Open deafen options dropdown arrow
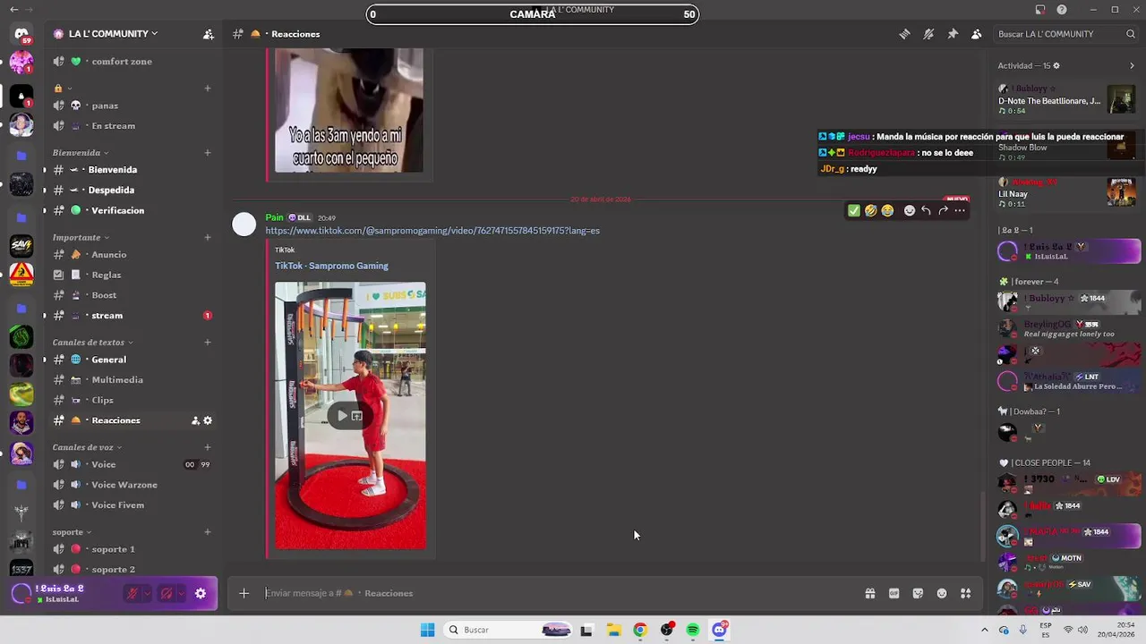 (181, 593)
